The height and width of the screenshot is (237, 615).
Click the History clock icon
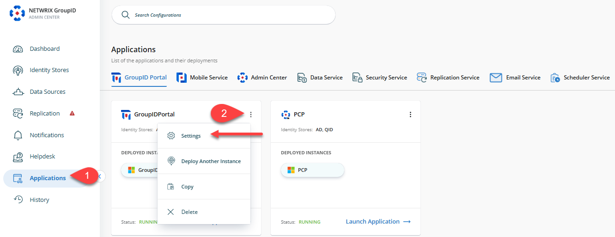point(18,200)
